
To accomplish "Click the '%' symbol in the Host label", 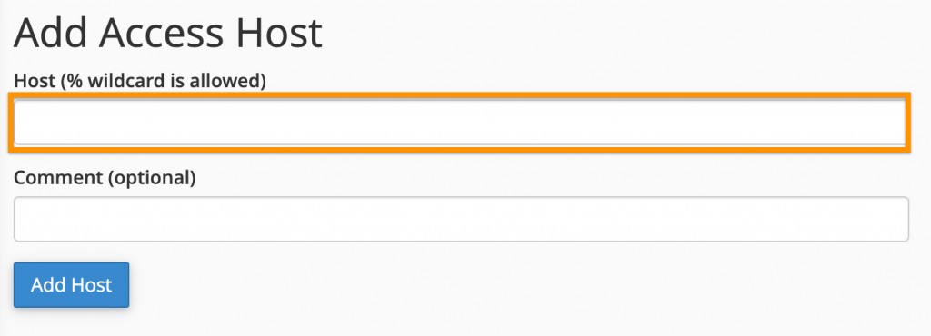I will coord(74,80).
